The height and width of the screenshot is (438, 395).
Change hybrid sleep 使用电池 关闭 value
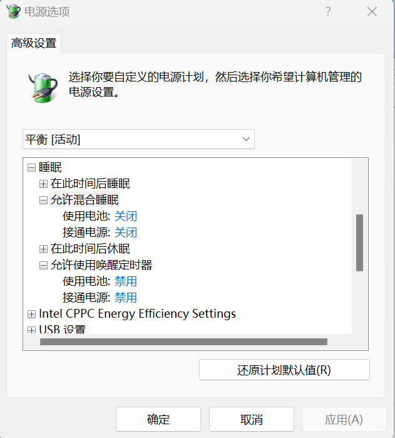click(x=126, y=216)
